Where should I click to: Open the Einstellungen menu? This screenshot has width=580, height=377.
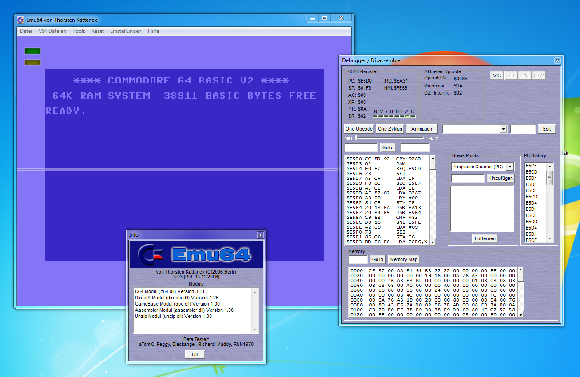point(126,31)
